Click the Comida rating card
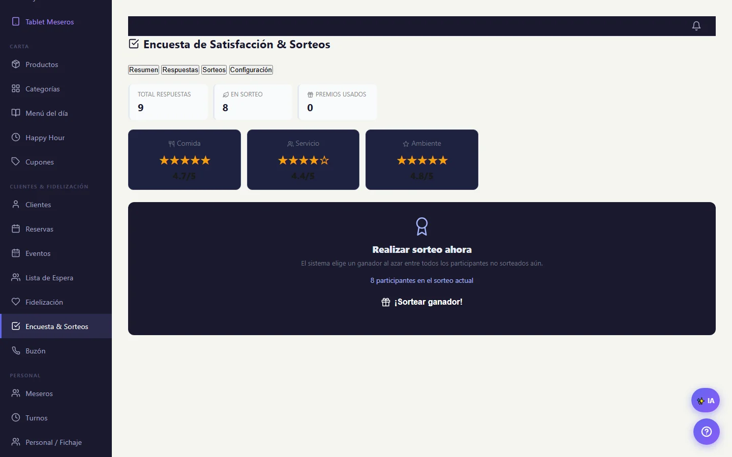Viewport: 732px width, 457px height. click(185, 159)
